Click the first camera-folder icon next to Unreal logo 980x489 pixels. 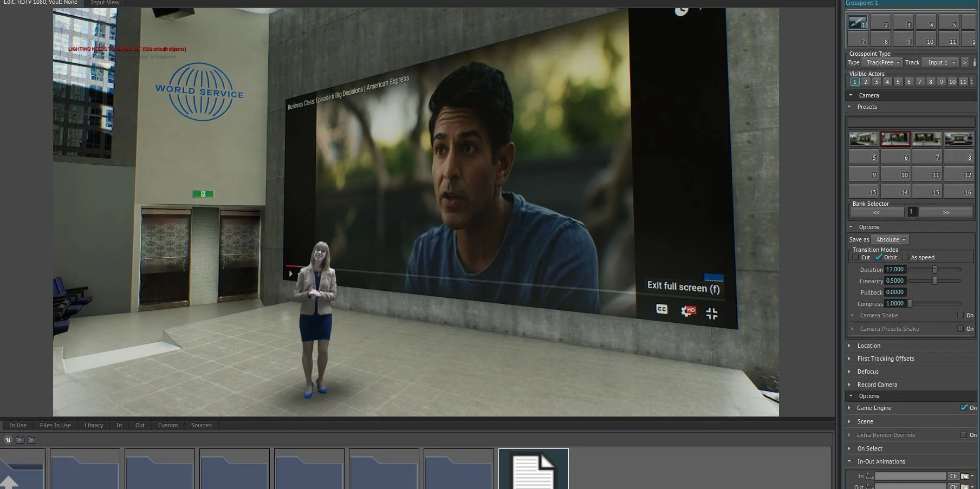[20, 440]
